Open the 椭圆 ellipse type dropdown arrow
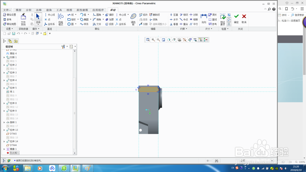The width and height of the screenshot is (306, 172). pos(91,20)
